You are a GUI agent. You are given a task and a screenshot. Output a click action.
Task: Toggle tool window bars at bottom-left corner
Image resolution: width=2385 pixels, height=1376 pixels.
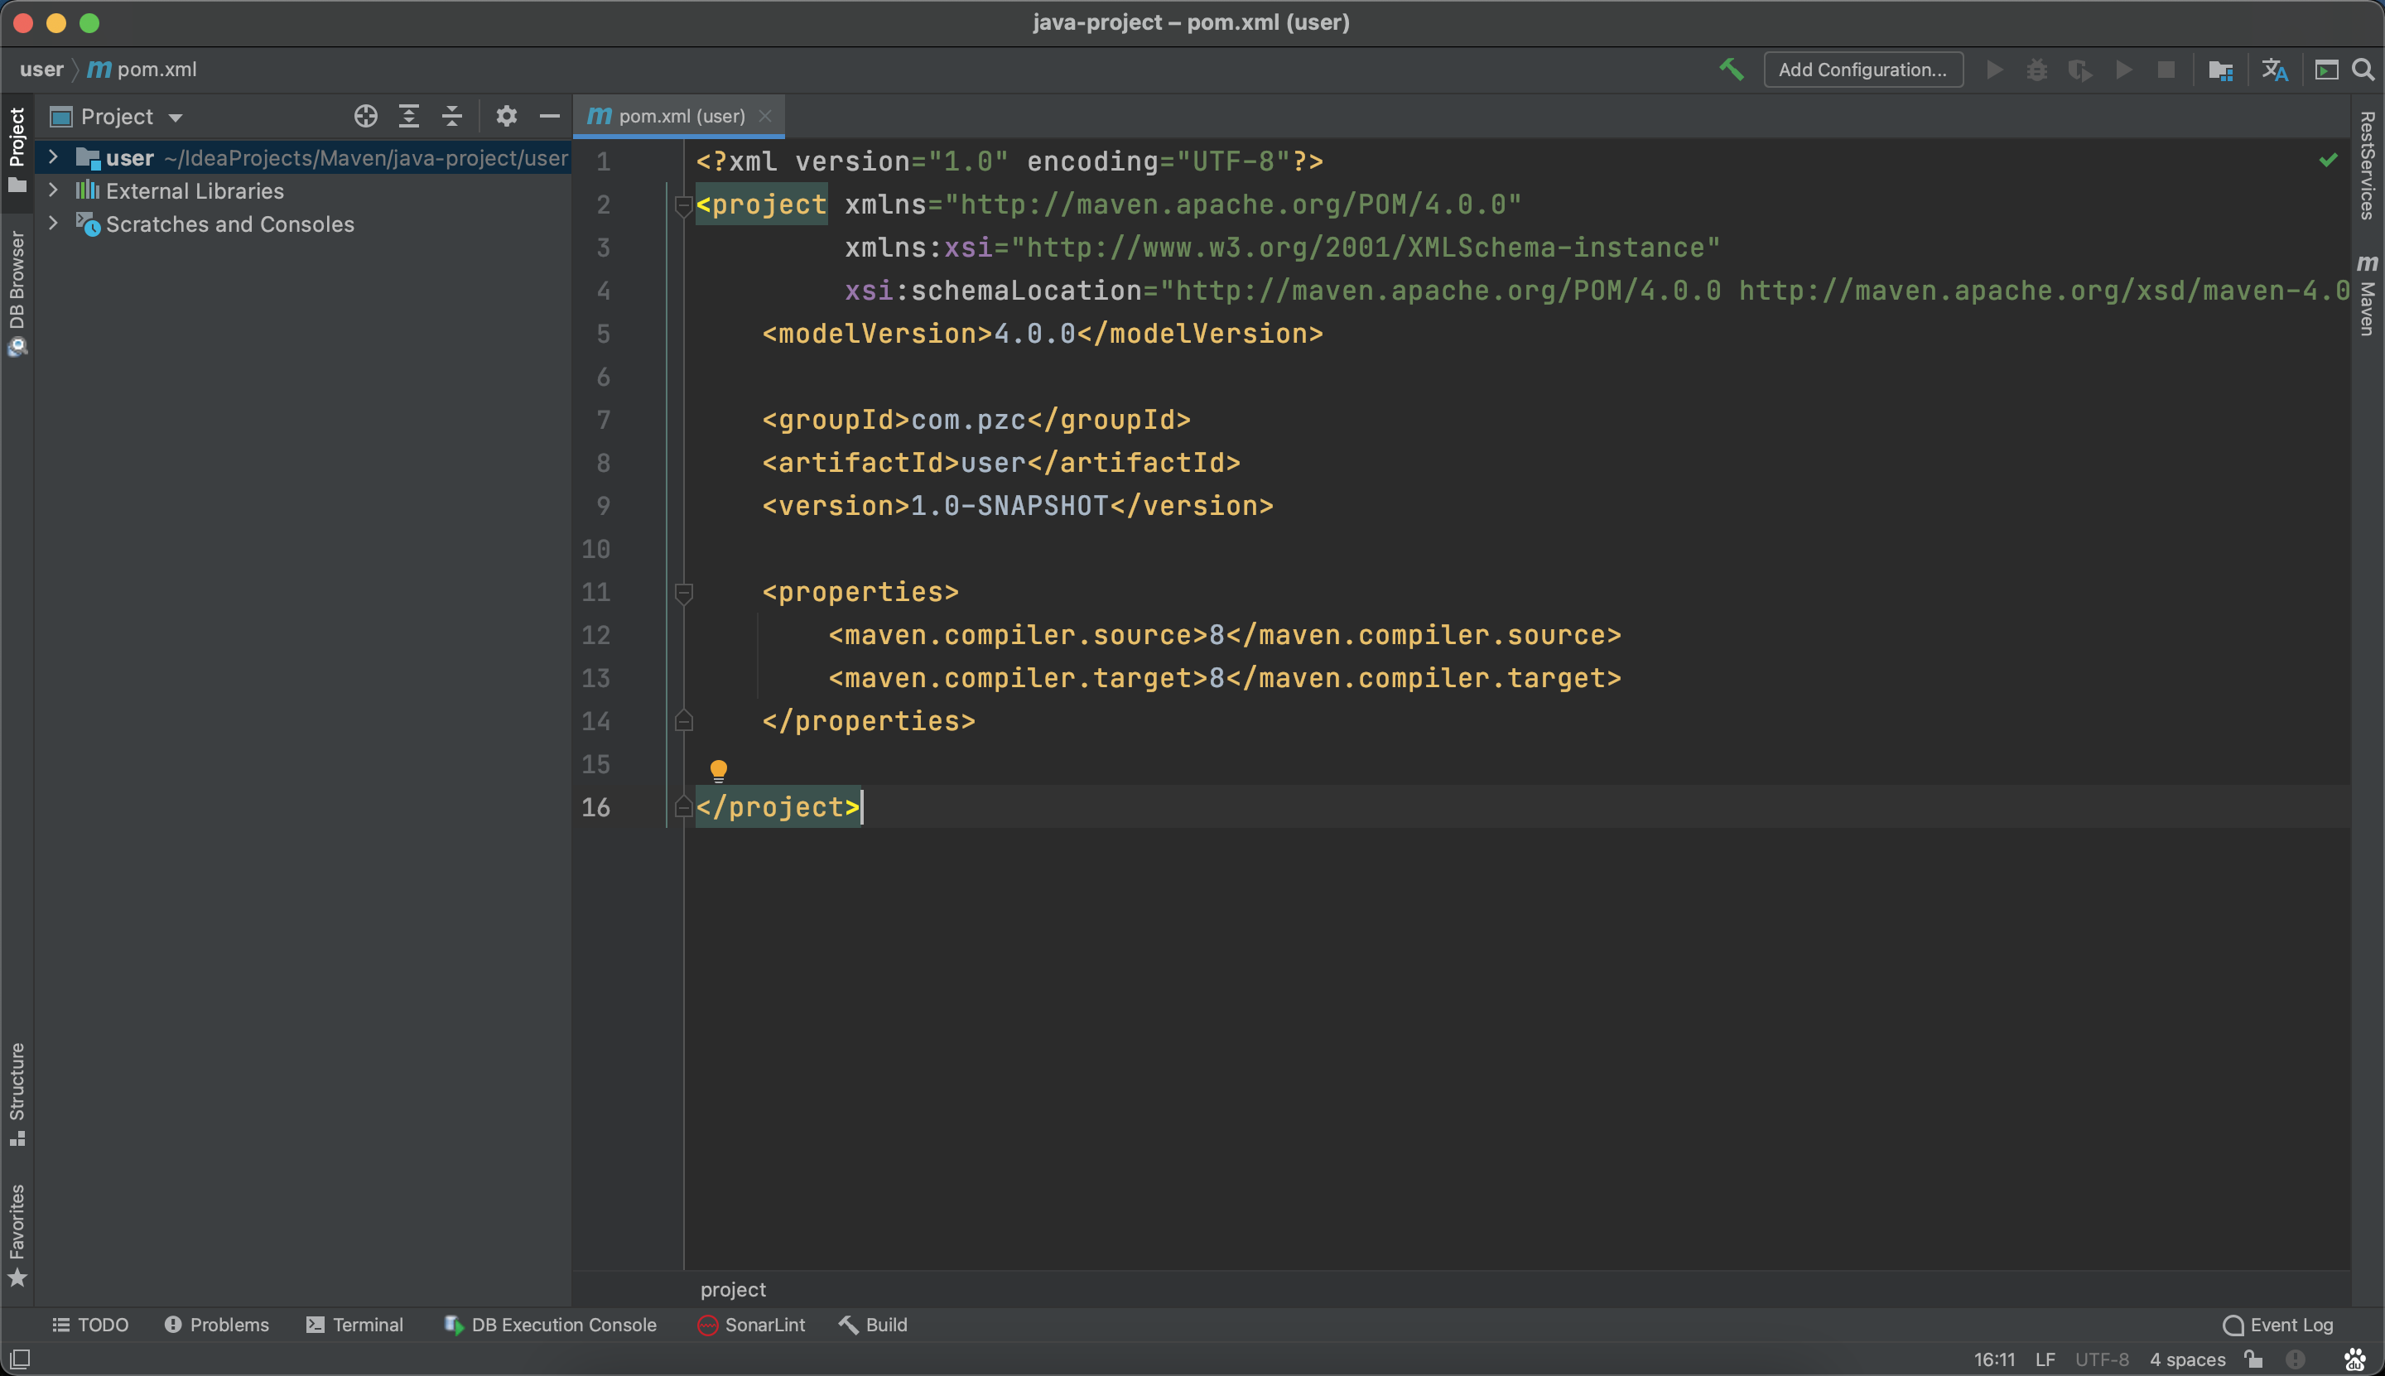tap(20, 1359)
